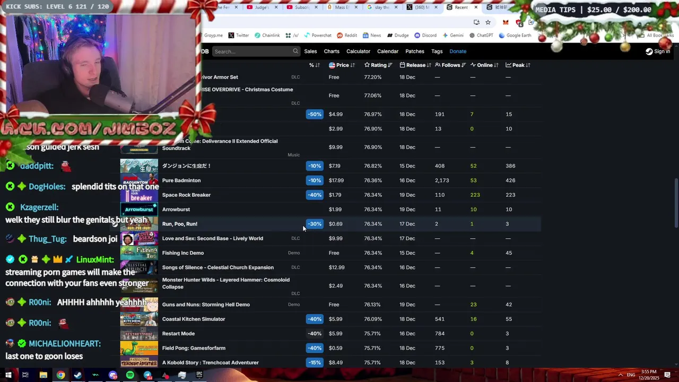
Task: Click the install app icon in address bar
Action: pyautogui.click(x=476, y=22)
